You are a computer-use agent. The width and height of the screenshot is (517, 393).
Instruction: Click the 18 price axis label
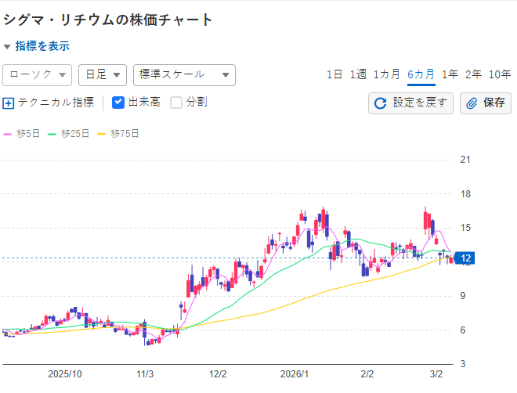(465, 194)
